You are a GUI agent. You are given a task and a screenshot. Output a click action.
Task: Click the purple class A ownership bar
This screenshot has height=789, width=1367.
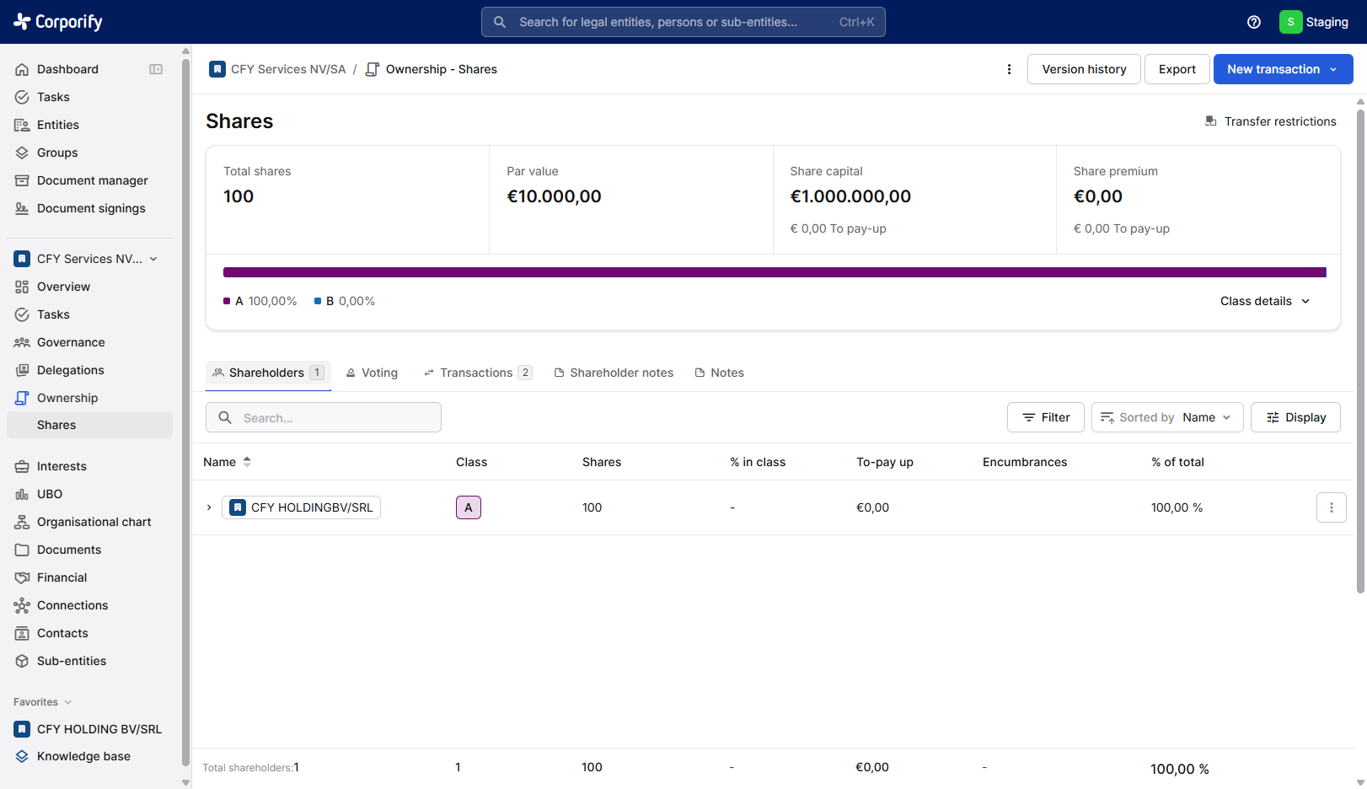pyautogui.click(x=775, y=272)
